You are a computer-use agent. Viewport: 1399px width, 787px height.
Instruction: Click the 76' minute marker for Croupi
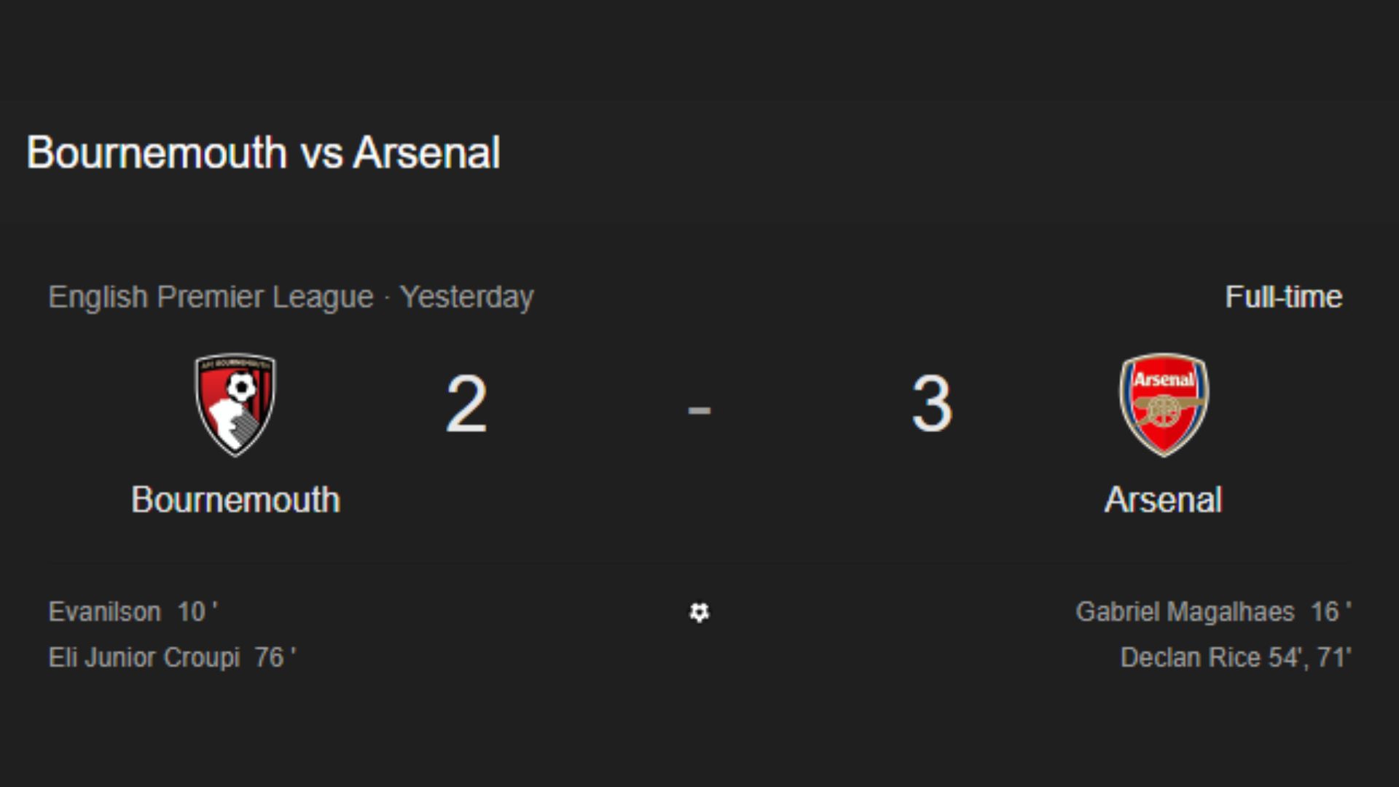pos(275,657)
